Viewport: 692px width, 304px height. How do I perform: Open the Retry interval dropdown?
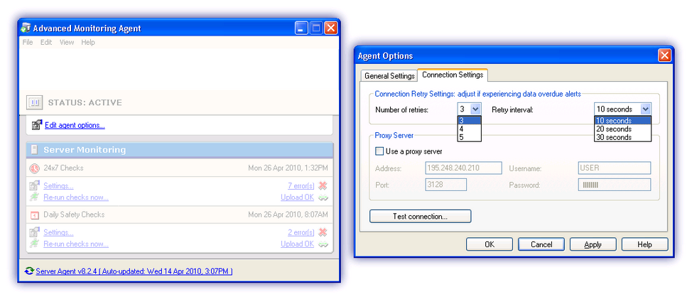click(645, 109)
